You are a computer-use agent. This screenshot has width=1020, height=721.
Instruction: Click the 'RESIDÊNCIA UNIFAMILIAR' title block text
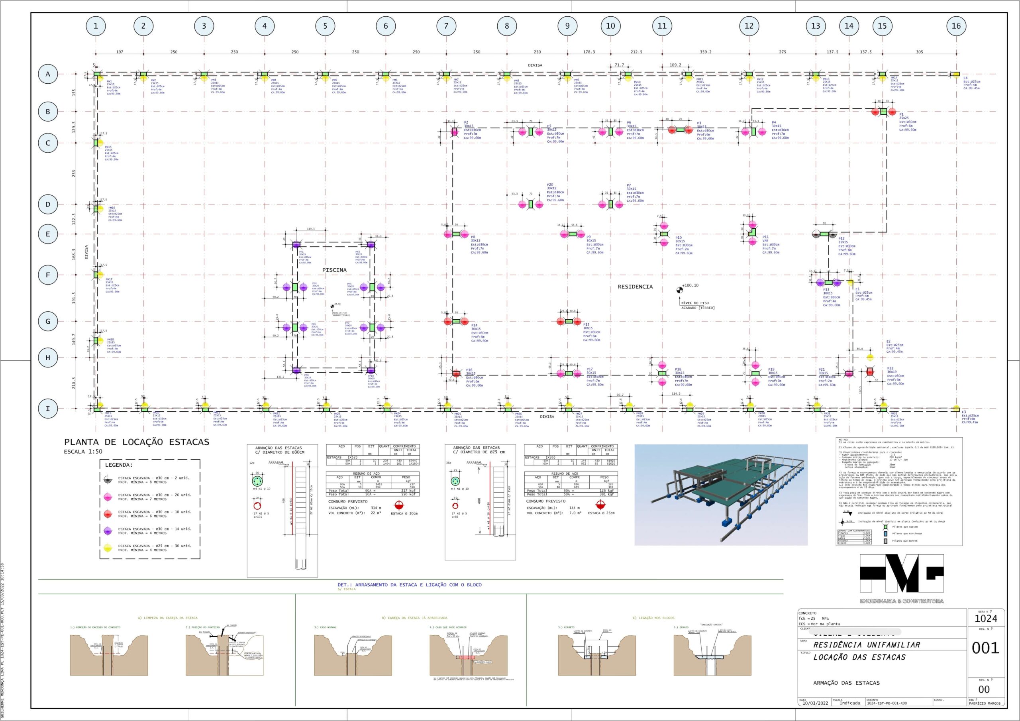point(867,644)
